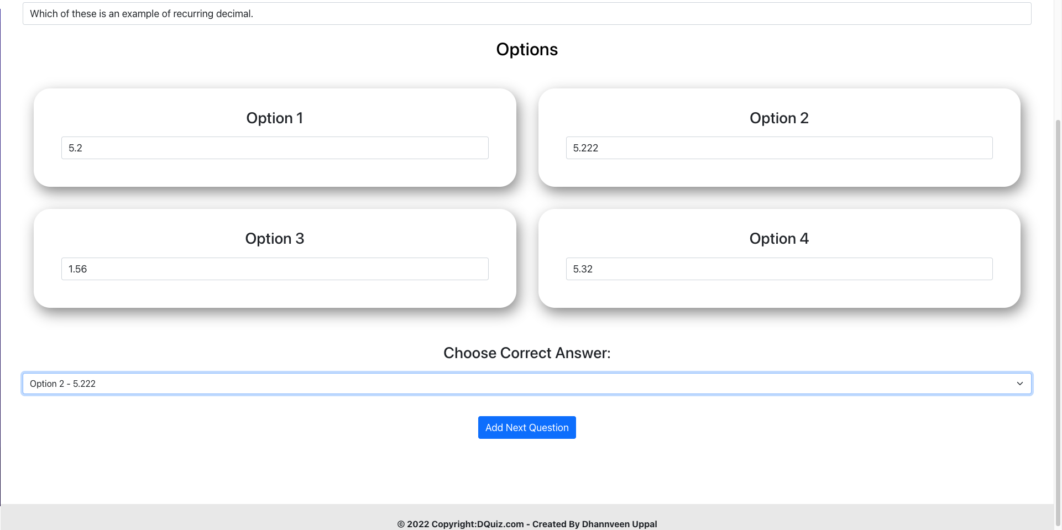Click the Option 4 heading
Image resolution: width=1062 pixels, height=530 pixels.
(x=779, y=239)
